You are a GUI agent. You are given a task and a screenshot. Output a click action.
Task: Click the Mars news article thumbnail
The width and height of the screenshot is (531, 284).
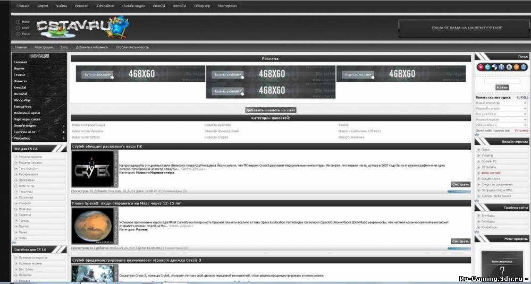[95, 226]
